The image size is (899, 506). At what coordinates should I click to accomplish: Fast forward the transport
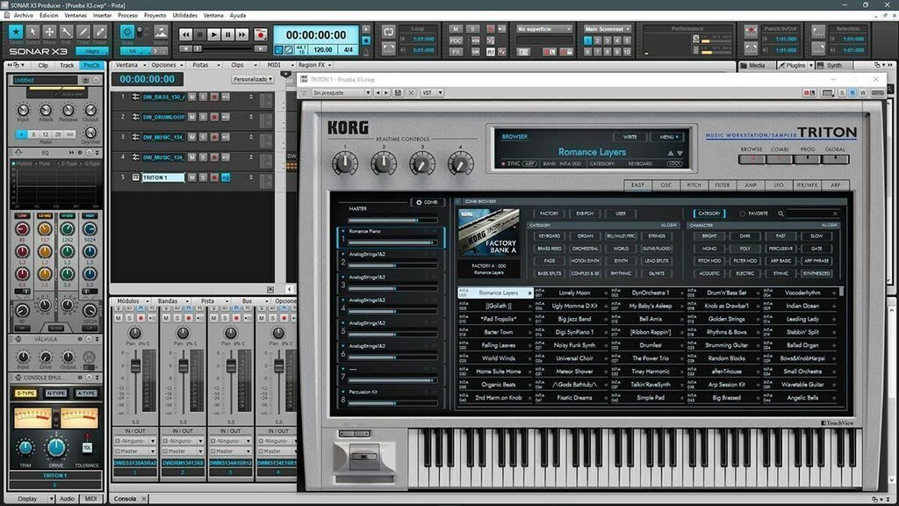point(242,35)
